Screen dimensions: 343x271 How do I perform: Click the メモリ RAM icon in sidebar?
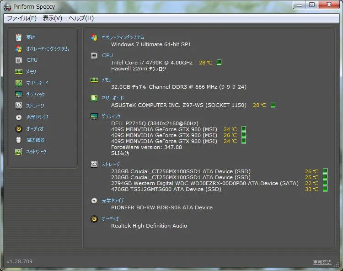point(19,72)
